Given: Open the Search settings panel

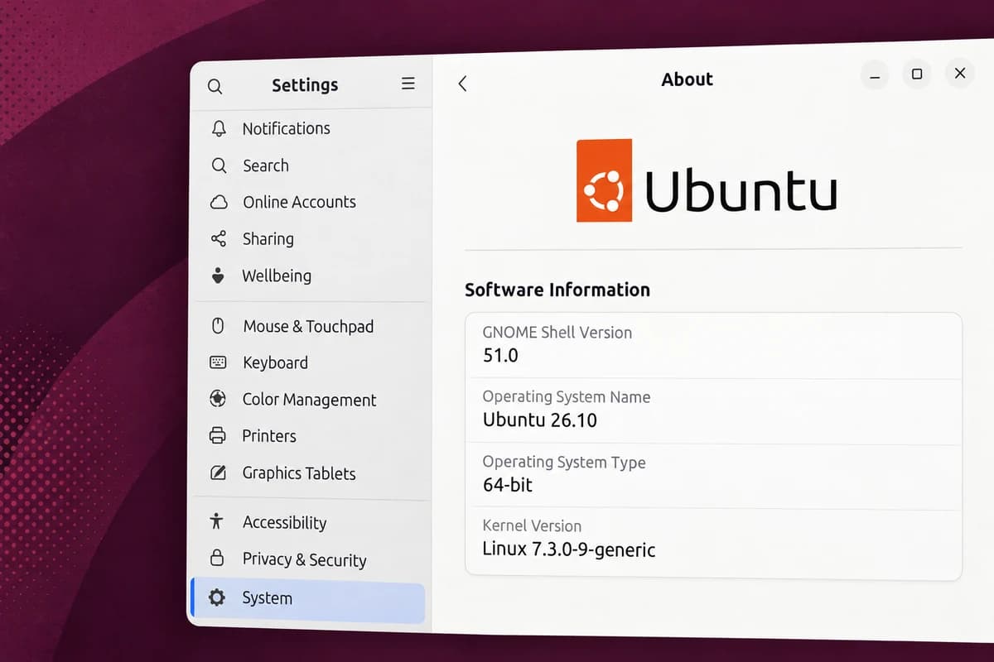Looking at the screenshot, I should coord(311,165).
